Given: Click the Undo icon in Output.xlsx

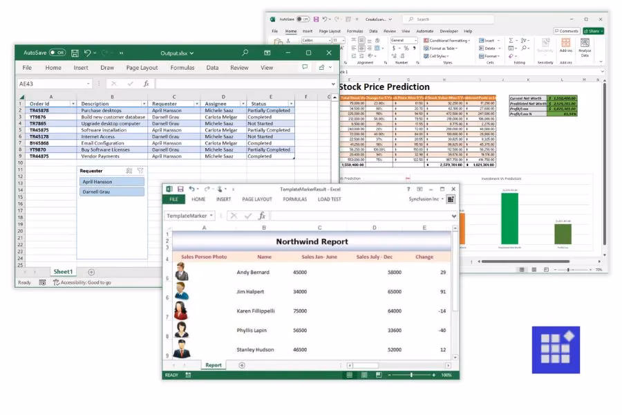Looking at the screenshot, I should [x=86, y=53].
